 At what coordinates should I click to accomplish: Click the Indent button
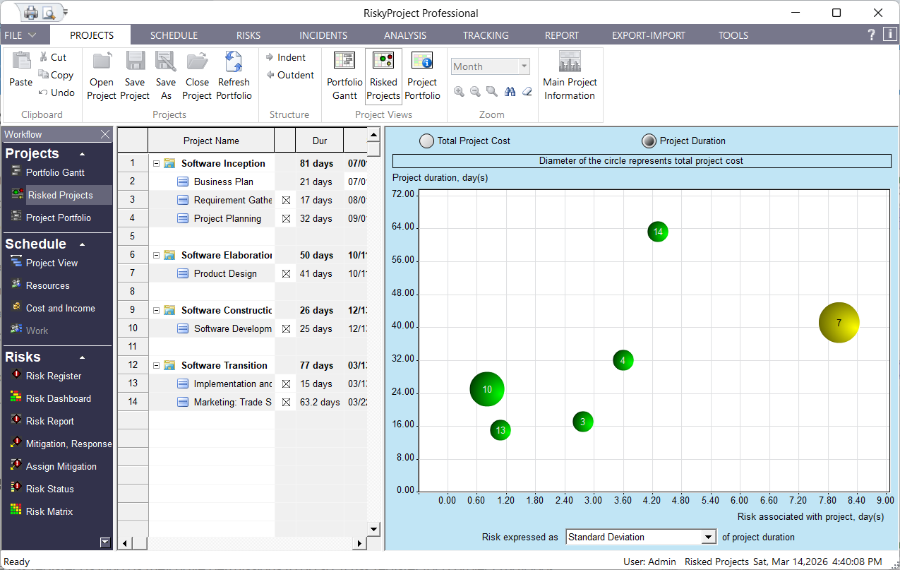click(285, 57)
